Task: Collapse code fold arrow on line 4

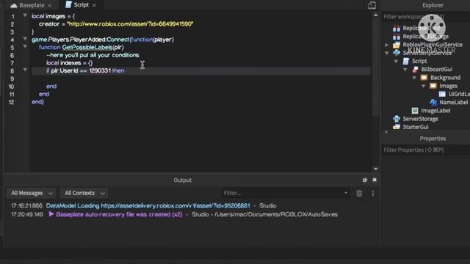Action: (25, 39)
